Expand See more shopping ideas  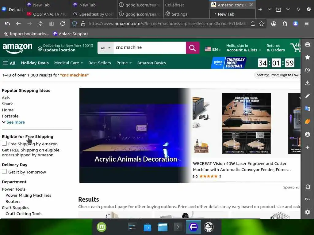coord(13,122)
